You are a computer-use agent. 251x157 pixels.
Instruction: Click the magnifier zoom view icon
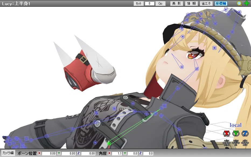[239, 3]
